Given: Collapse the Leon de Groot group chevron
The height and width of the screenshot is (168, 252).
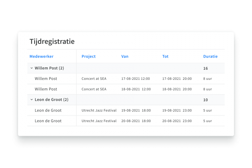Looking at the screenshot, I should (31, 100).
